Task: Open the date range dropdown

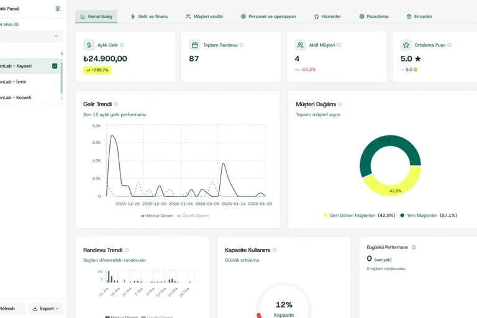Action: tap(30, 36)
